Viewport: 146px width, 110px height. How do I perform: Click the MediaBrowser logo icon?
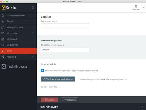[x=4, y=66]
